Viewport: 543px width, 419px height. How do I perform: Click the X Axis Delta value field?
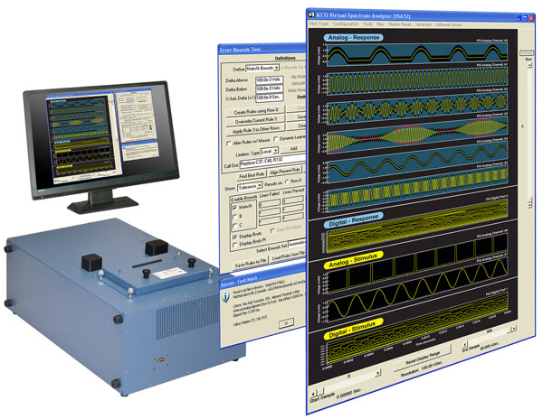pyautogui.click(x=269, y=98)
